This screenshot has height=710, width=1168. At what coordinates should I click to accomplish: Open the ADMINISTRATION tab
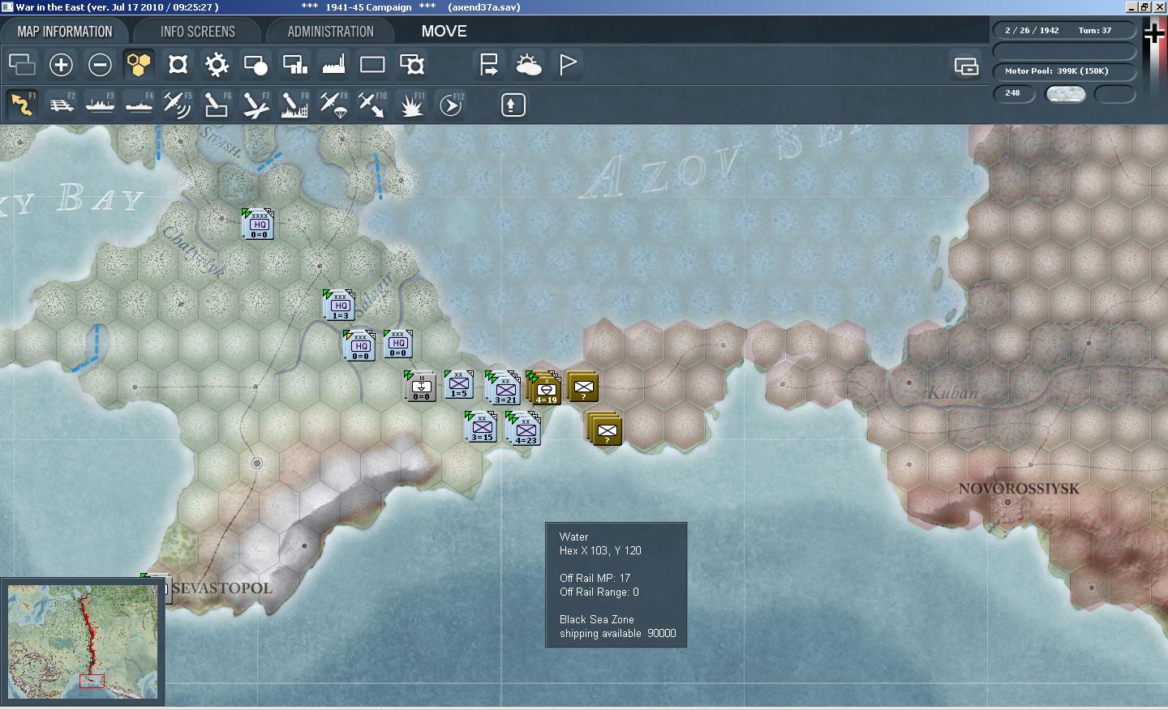pos(330,32)
